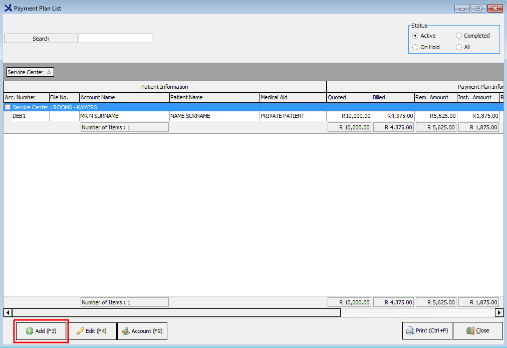Screen dimensions: 507x348
Task: Click the Payment Plan Information band header
Action: (x=415, y=87)
